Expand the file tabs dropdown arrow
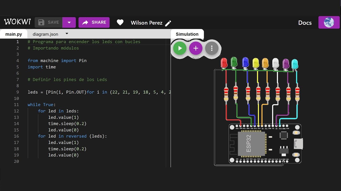Screen dimensions: 341x191 tap(67, 34)
